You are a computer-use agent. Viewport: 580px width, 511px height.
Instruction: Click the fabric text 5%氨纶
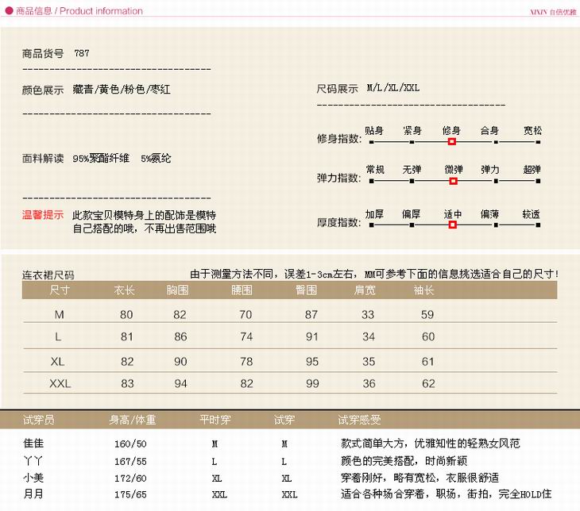pos(156,159)
